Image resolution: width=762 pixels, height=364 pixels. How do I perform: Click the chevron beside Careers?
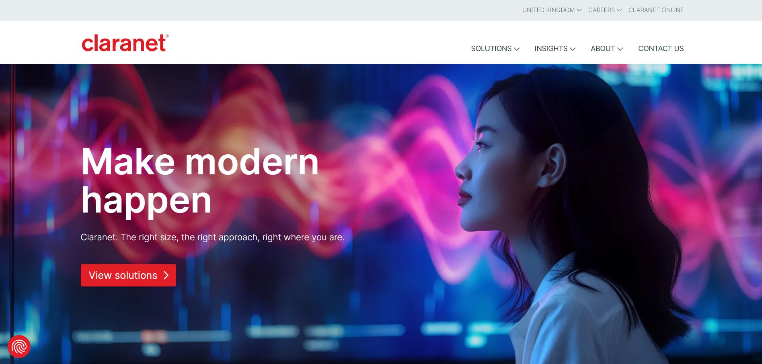(620, 10)
